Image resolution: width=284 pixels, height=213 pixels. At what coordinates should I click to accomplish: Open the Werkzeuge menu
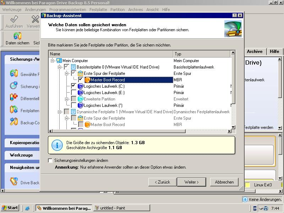(x=12, y=10)
